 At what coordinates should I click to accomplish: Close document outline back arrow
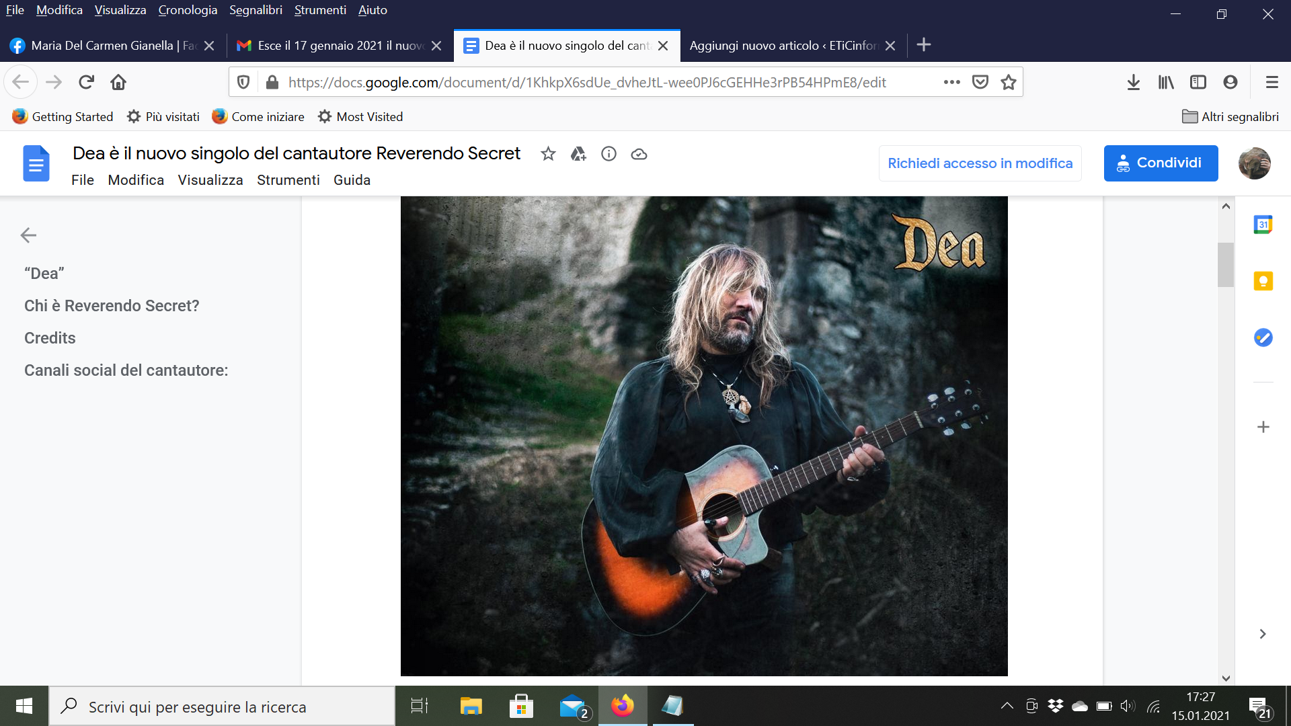click(x=28, y=235)
